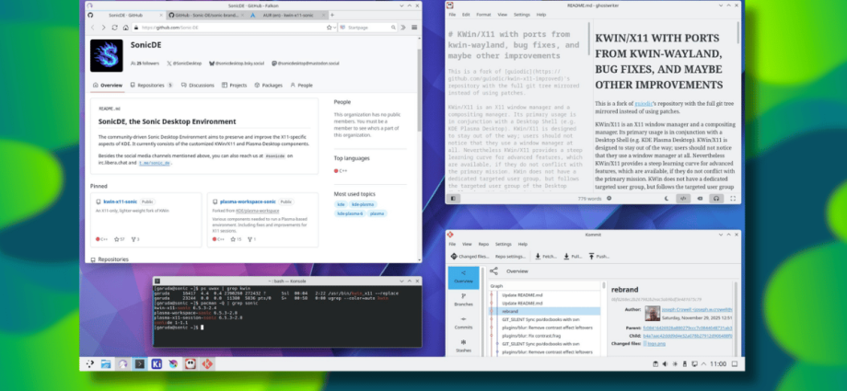Select Branches in Kommit sidebar
The height and width of the screenshot is (391, 847).
point(463,300)
